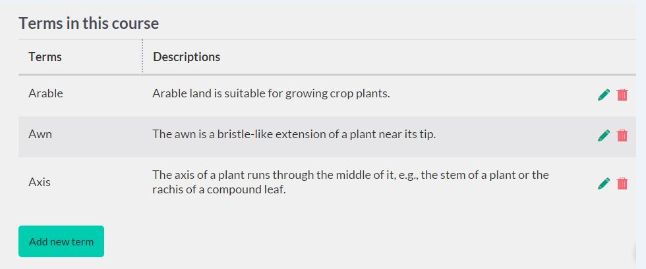Click blank space right of Add new term

pyautogui.click(x=330, y=241)
